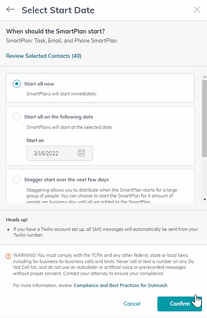Choose Start all on the following date
Viewport: 207px width, 318px height.
pos(17,116)
